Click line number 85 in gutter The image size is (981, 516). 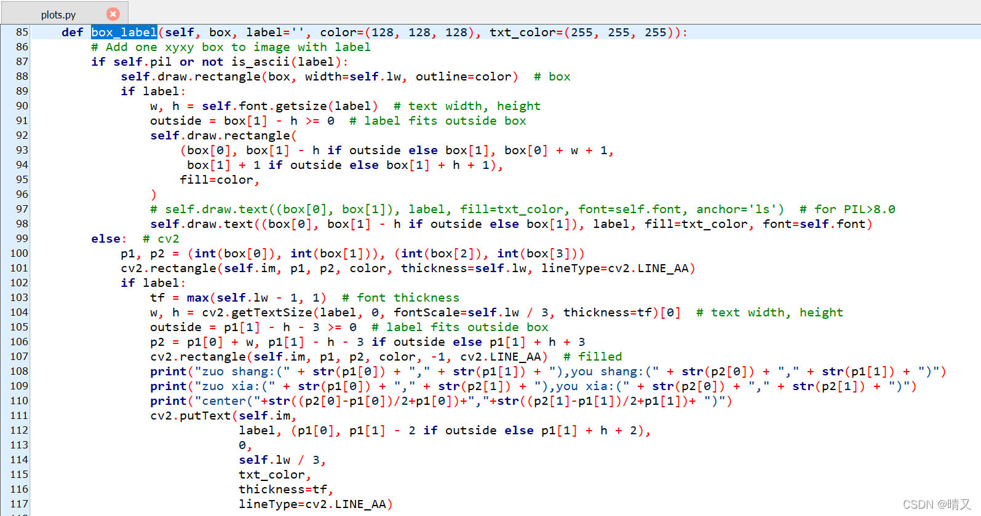point(22,32)
